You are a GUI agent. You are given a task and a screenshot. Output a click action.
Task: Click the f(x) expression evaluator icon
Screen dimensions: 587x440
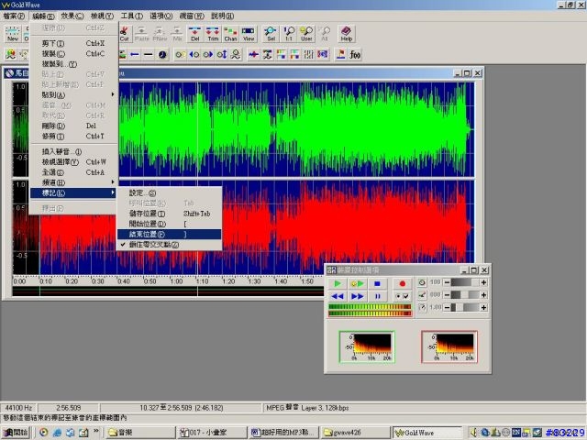point(355,55)
